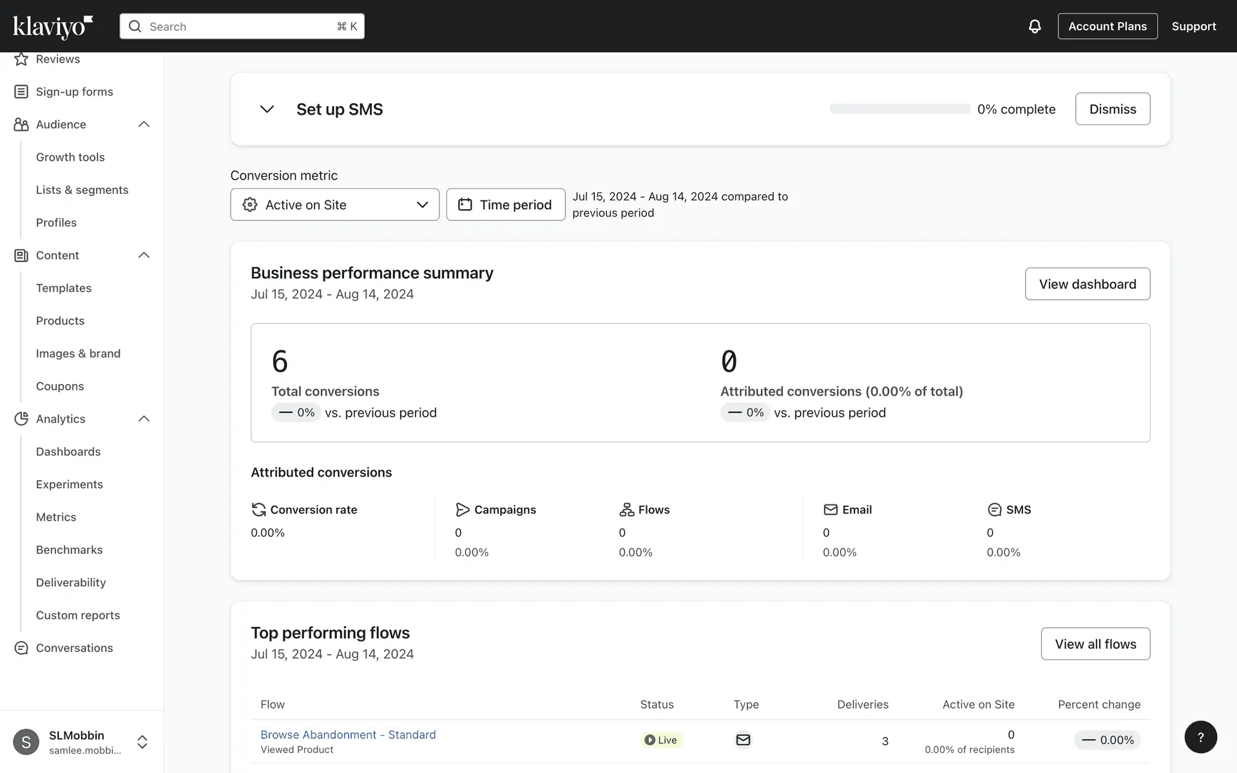The height and width of the screenshot is (773, 1237).
Task: Click the notifications bell icon
Action: 1034,26
